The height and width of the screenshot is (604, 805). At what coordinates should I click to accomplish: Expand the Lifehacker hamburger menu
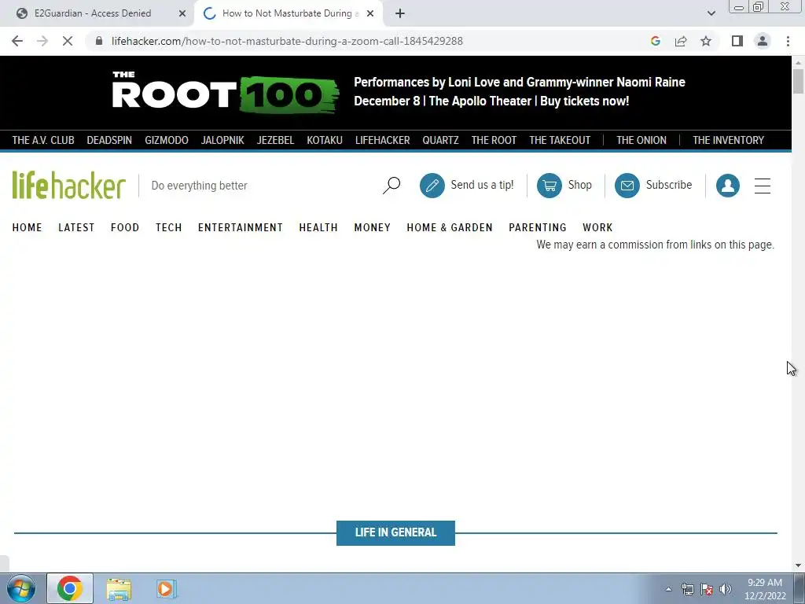coord(763,186)
